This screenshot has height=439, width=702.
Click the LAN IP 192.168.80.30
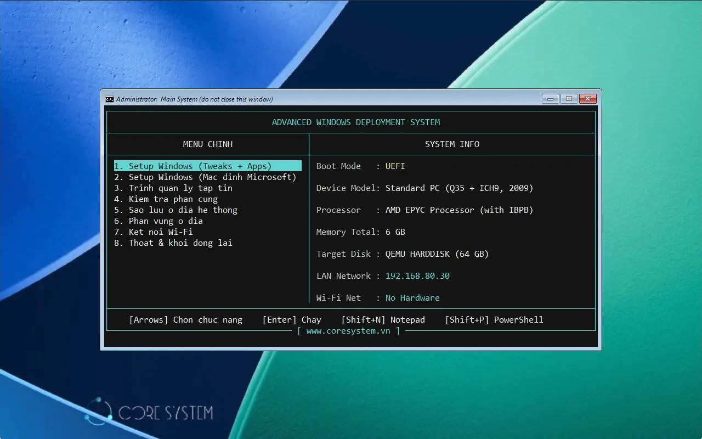click(417, 275)
